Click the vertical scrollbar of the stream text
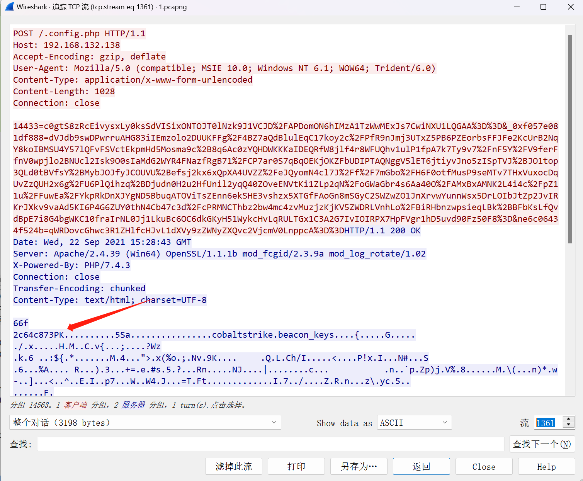The height and width of the screenshot is (481, 583). (x=570, y=139)
